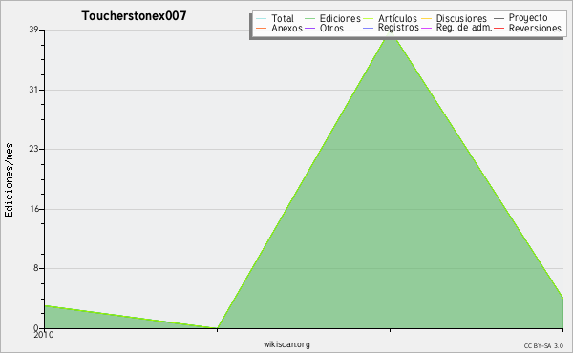Click the orange Anexos legend line
This screenshot has height=353, width=573.
coord(262,28)
